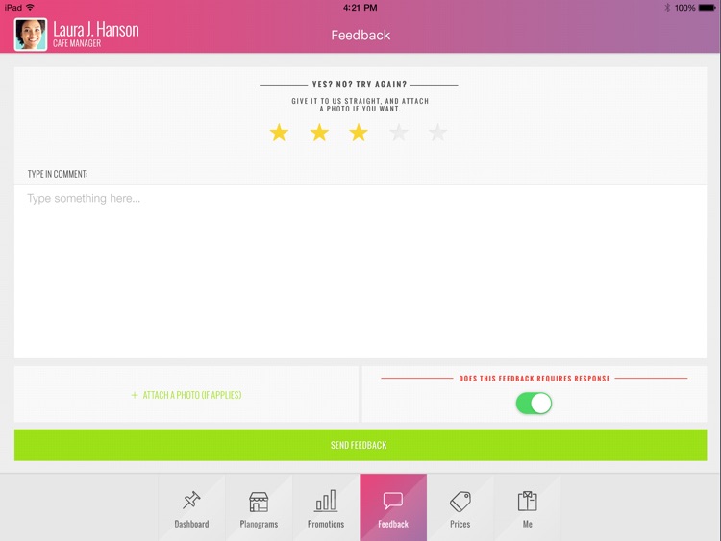Viewport: 721px width, 541px height.
Task: Set rating to five stars
Action: 437,133
